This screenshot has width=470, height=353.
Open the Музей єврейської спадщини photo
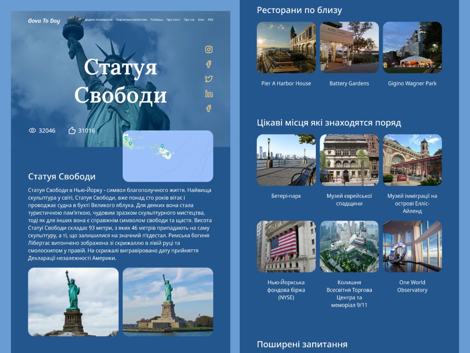coord(349,160)
